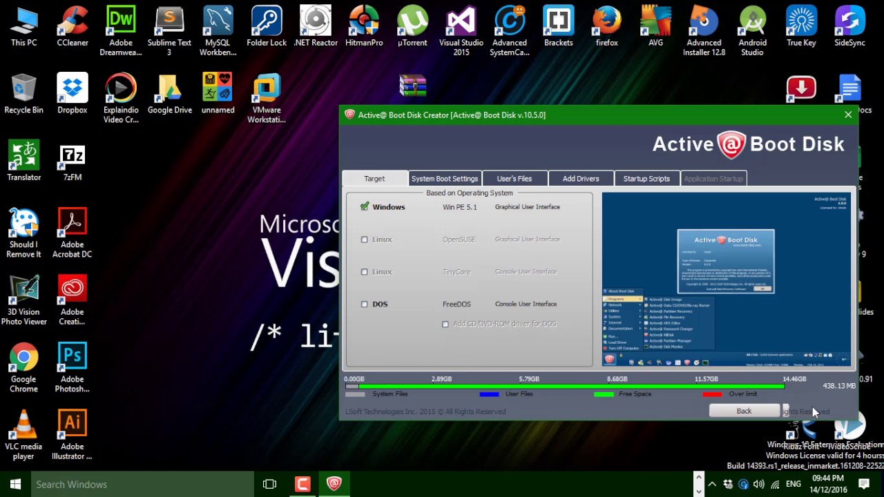This screenshot has width=884, height=497.
Task: Open the Windows Start menu
Action: pos(15,485)
